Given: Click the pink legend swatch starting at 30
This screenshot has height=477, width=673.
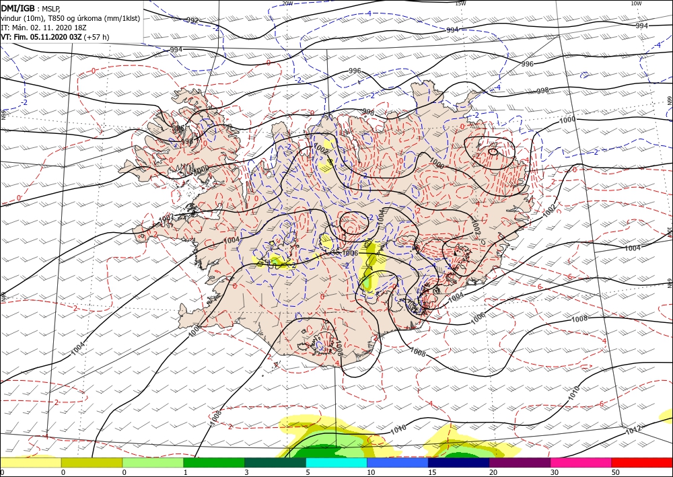Looking at the screenshot, I should coord(581,462).
